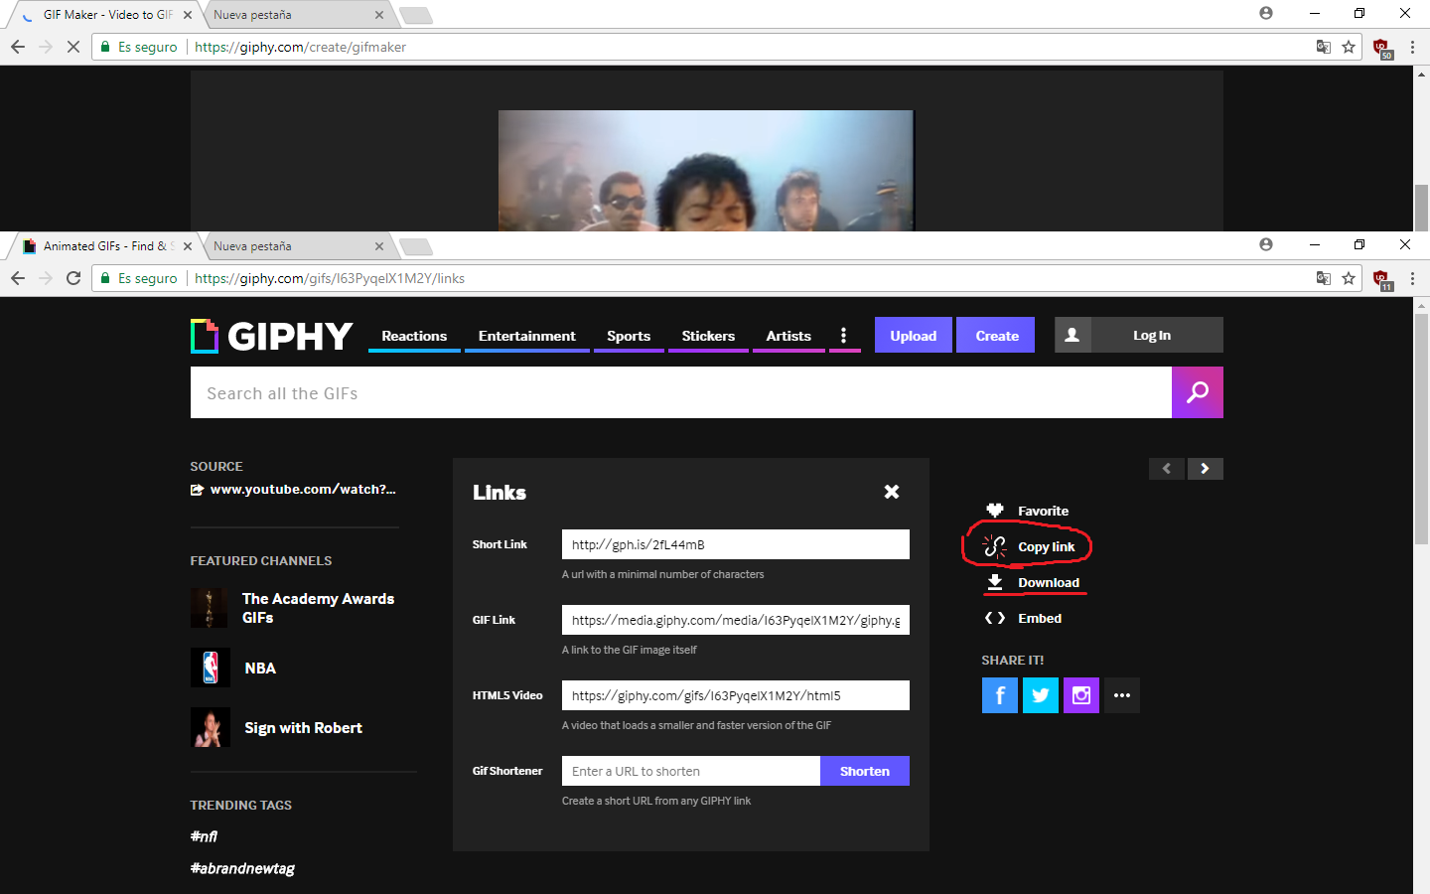
Task: Click the Create button
Action: coord(997,336)
